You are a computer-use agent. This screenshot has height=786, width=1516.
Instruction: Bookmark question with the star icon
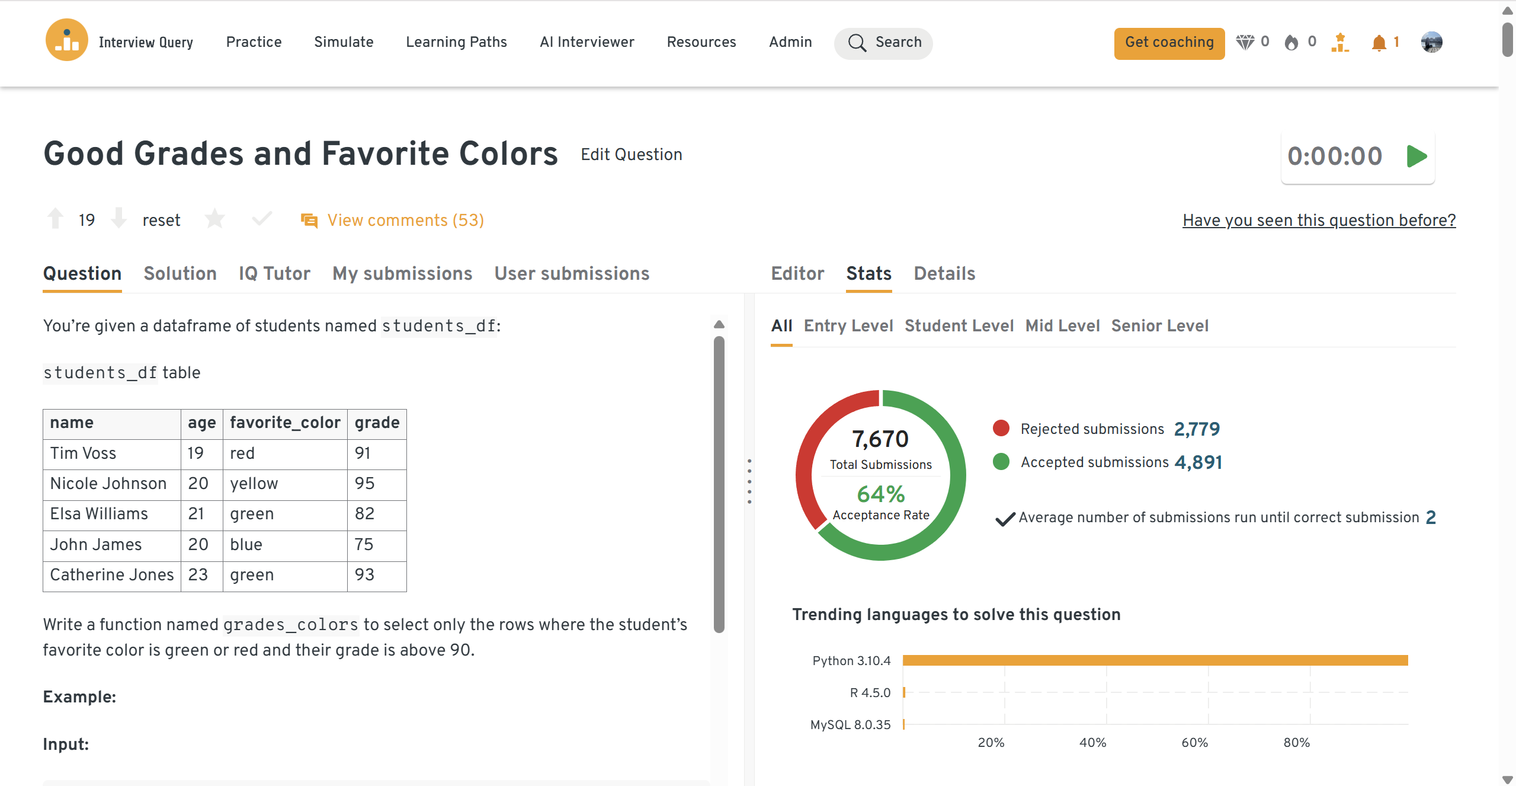pyautogui.click(x=214, y=219)
